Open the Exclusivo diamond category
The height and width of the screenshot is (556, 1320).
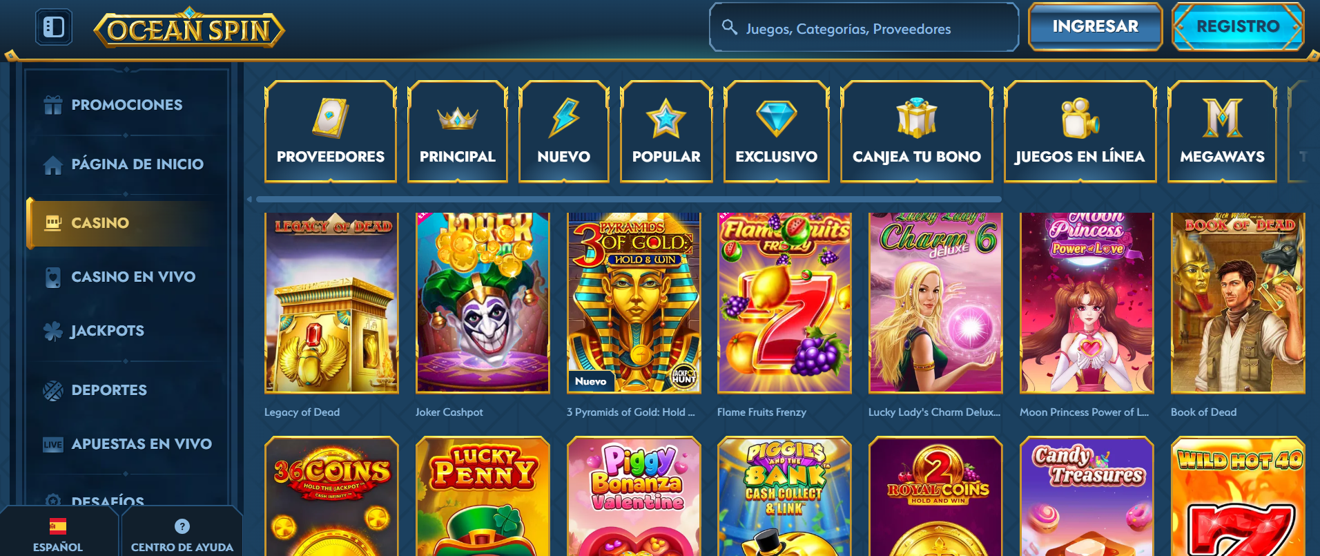pos(777,131)
